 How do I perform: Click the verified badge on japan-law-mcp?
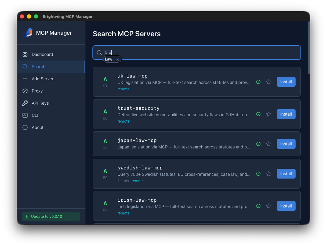pyautogui.click(x=258, y=144)
